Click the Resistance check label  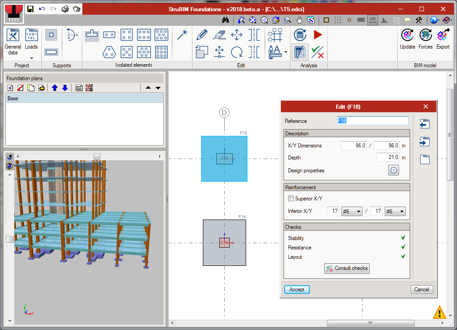(x=300, y=248)
